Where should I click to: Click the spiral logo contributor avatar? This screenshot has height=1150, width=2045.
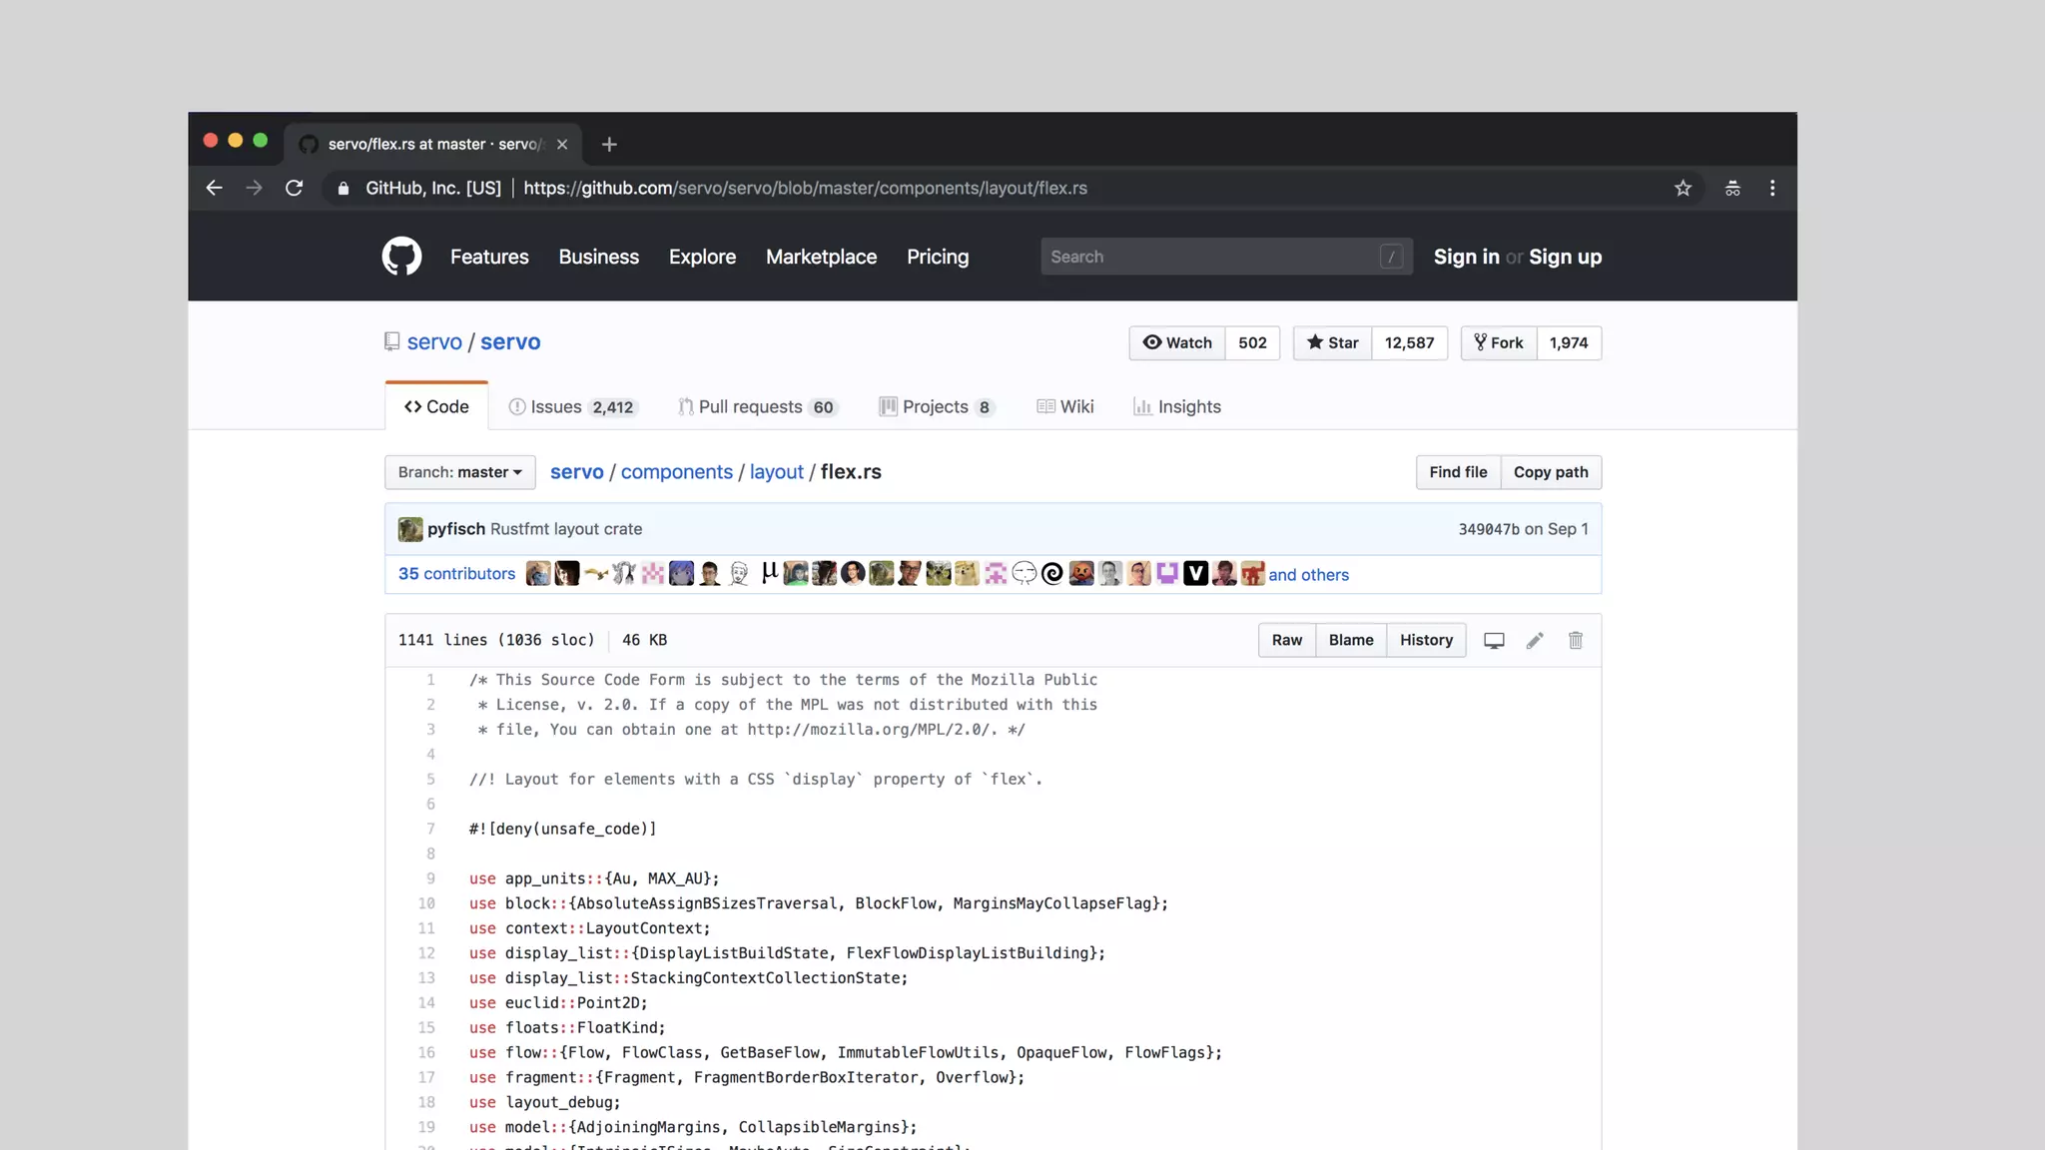pos(1052,574)
